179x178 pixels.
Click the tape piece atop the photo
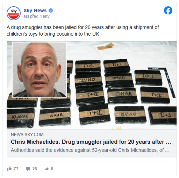(x=106, y=46)
